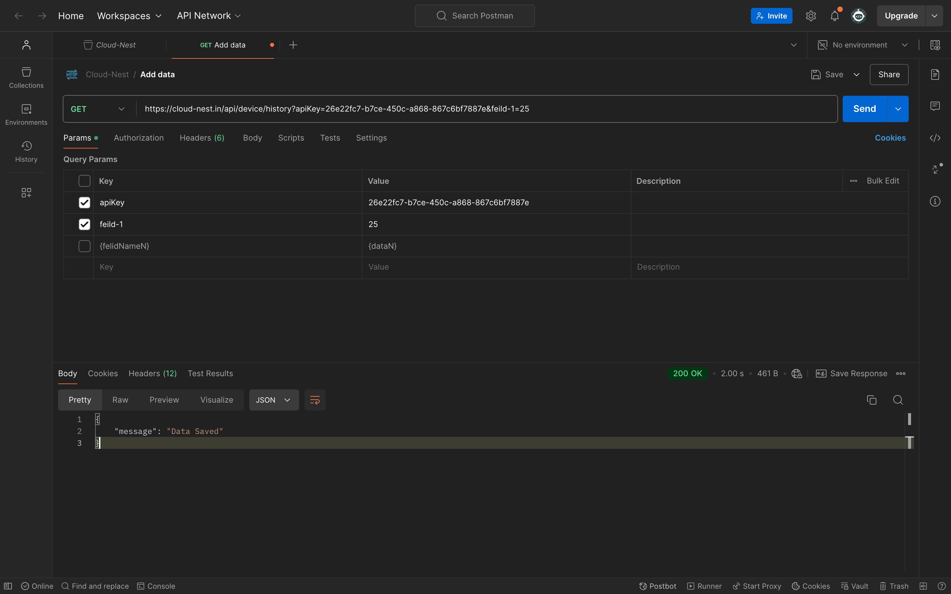Viewport: 951px width, 594px height.
Task: Open the Cookies link beside the request tabs
Action: click(x=890, y=138)
